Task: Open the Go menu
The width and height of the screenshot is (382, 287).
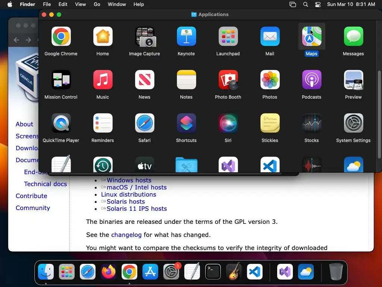Action: click(x=97, y=4)
